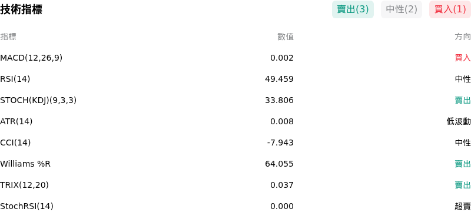Click the RSI value 49.459
This screenshot has width=471, height=212.
coord(279,79)
